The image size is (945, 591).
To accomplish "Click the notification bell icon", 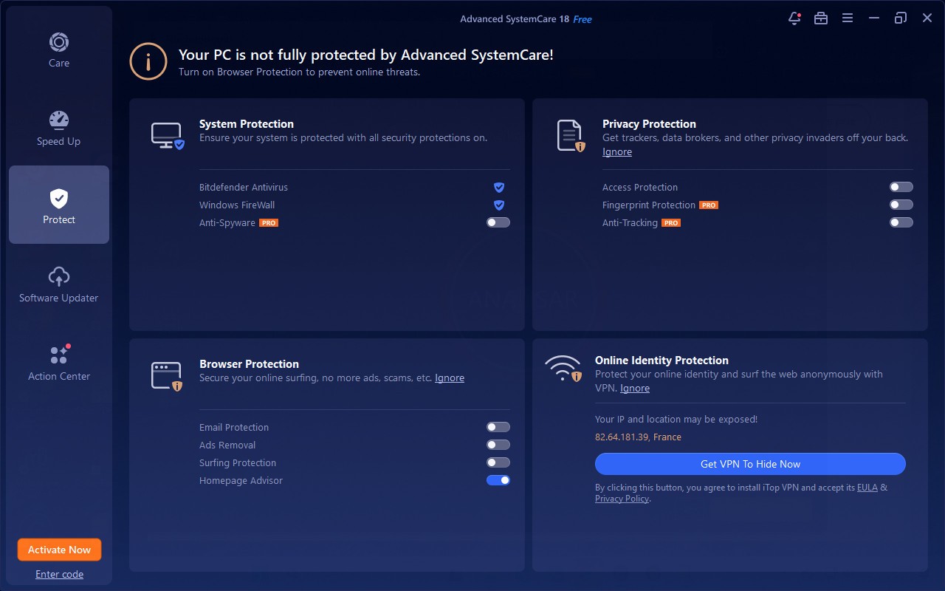I will pos(794,18).
